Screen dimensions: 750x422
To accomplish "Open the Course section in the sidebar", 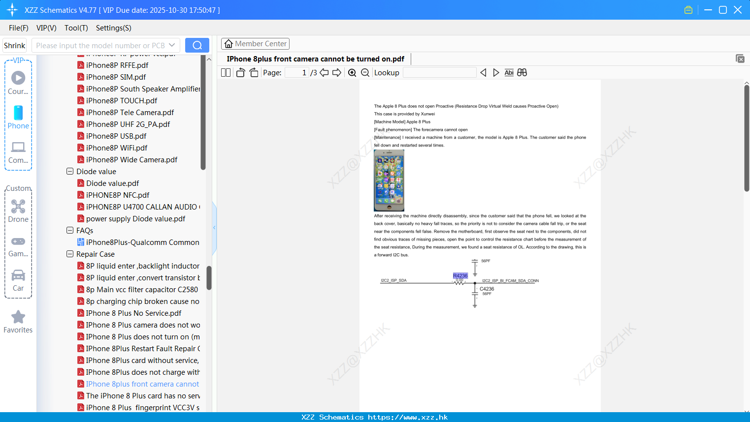I will 18,83.
